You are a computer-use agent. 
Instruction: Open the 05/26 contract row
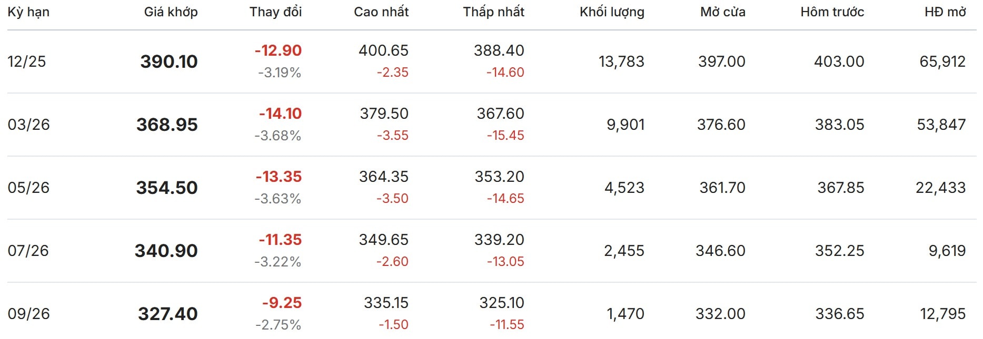click(x=29, y=188)
